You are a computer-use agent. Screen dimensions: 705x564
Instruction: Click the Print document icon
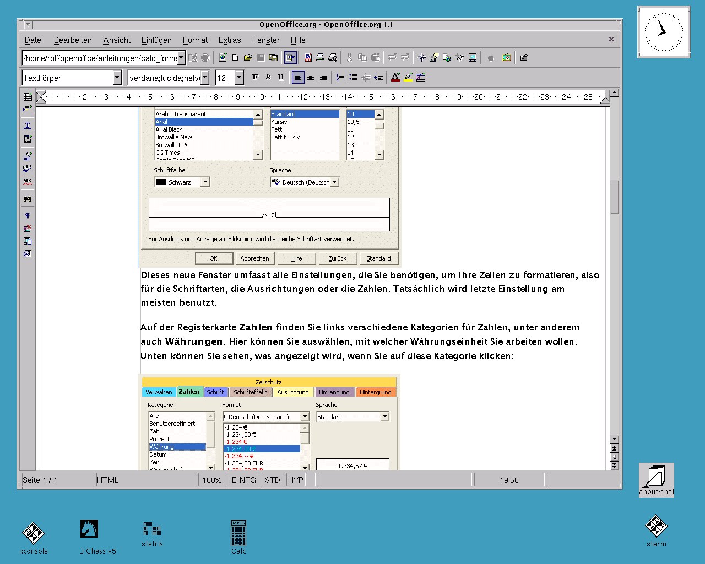pos(320,57)
